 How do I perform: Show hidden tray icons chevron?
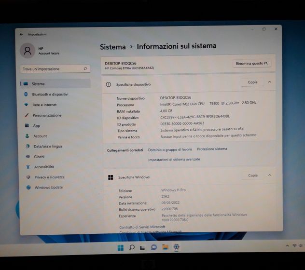tap(287, 246)
